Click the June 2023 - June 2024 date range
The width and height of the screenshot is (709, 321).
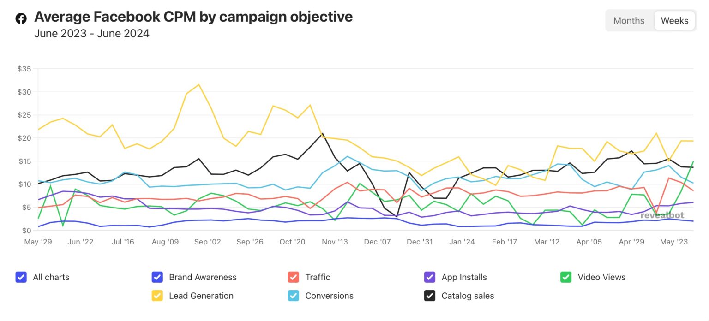click(x=91, y=33)
